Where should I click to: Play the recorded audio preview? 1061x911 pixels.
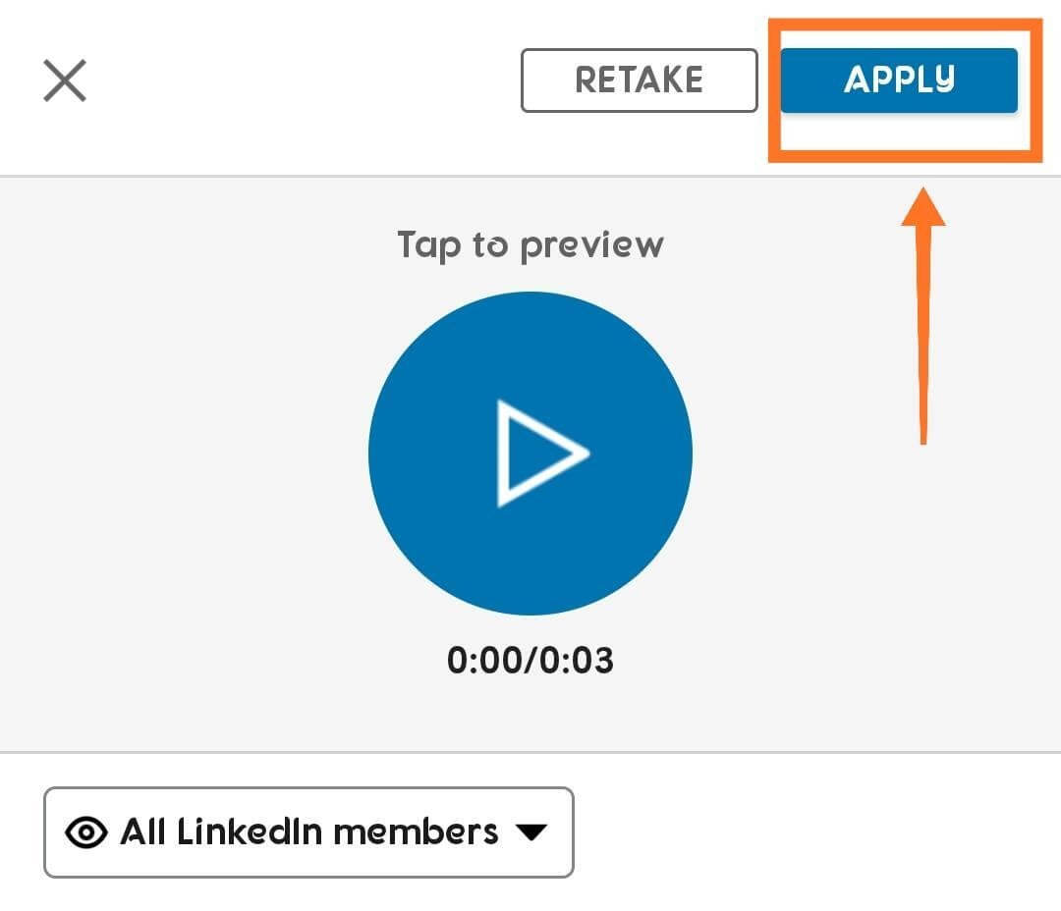click(x=530, y=453)
